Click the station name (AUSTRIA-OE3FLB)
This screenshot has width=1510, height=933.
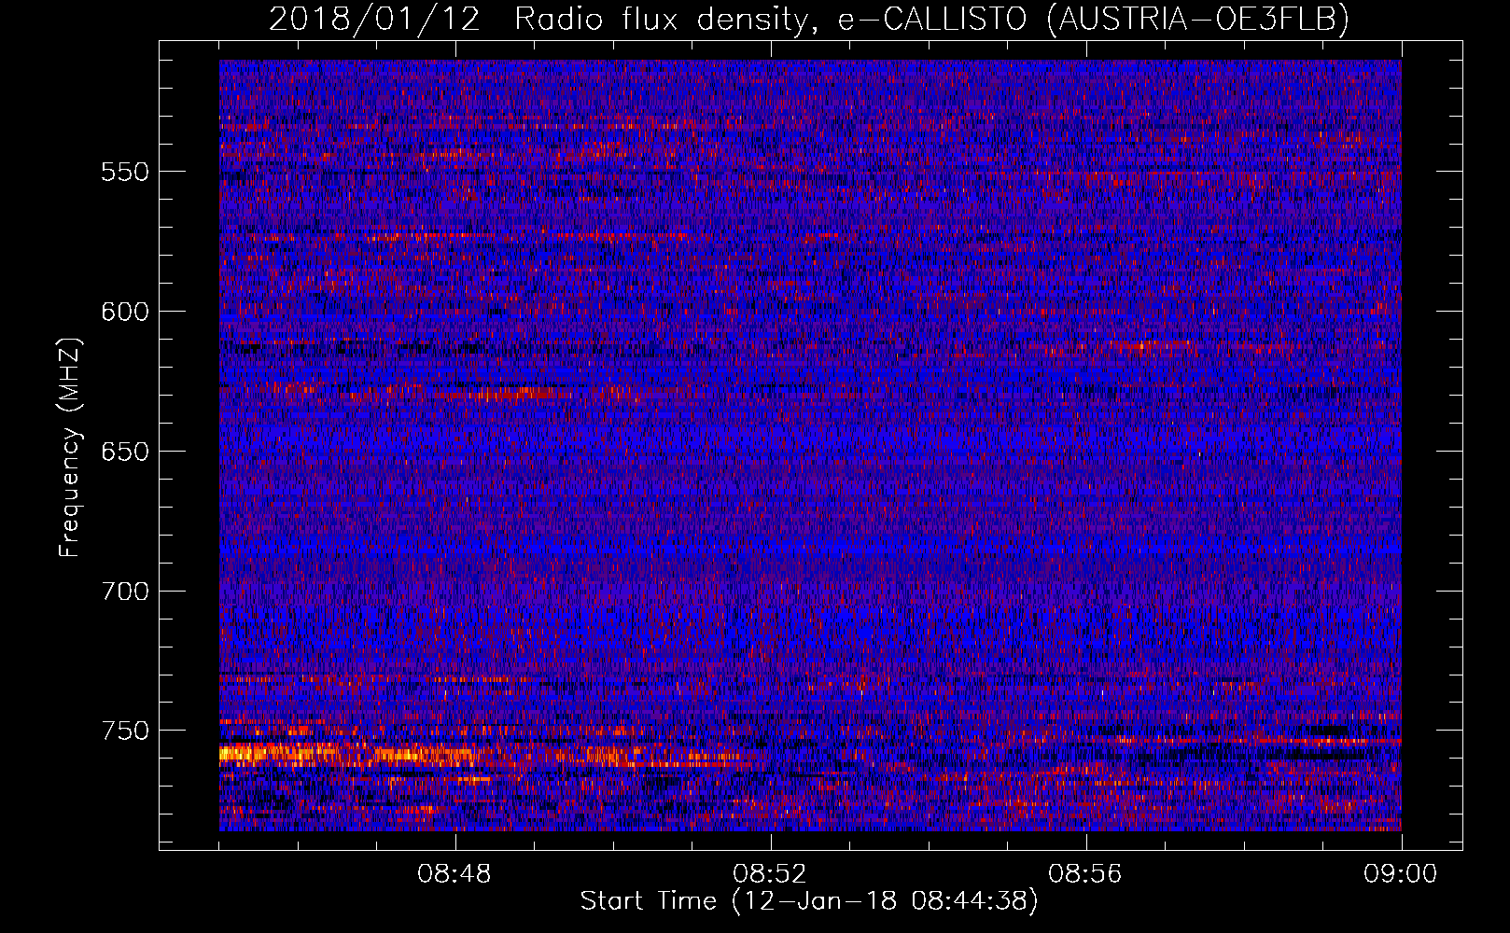point(1198,20)
